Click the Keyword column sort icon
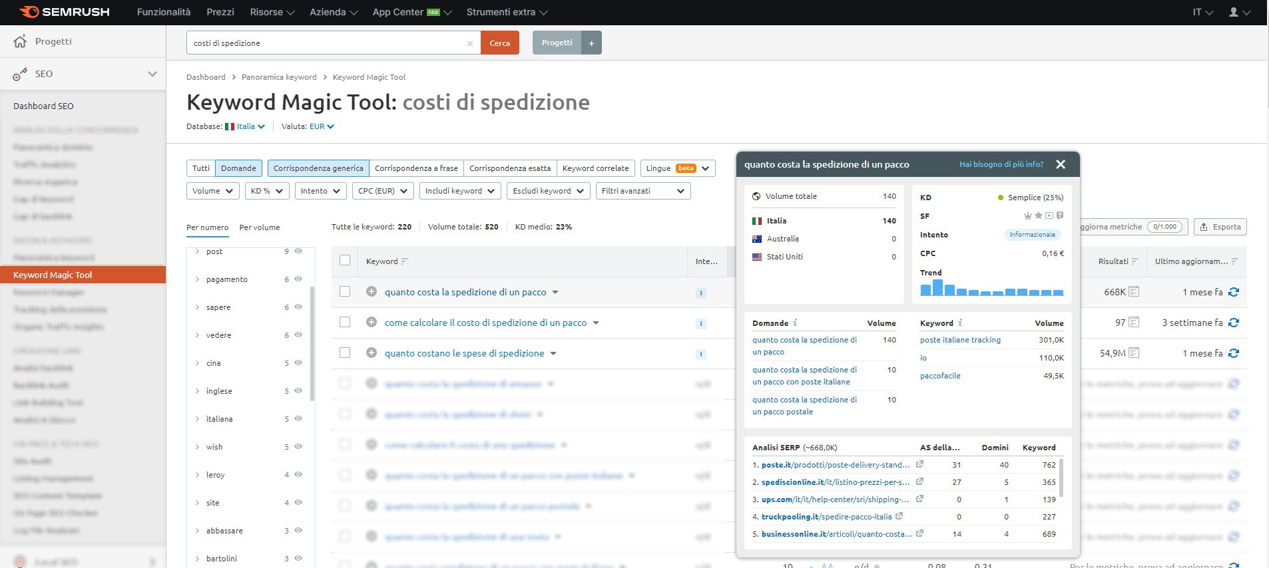Screen dimensions: 1269x568 click(x=405, y=261)
